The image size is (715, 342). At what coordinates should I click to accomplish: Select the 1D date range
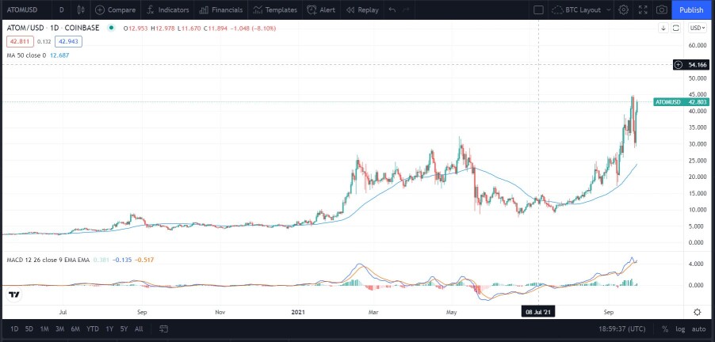click(x=14, y=329)
